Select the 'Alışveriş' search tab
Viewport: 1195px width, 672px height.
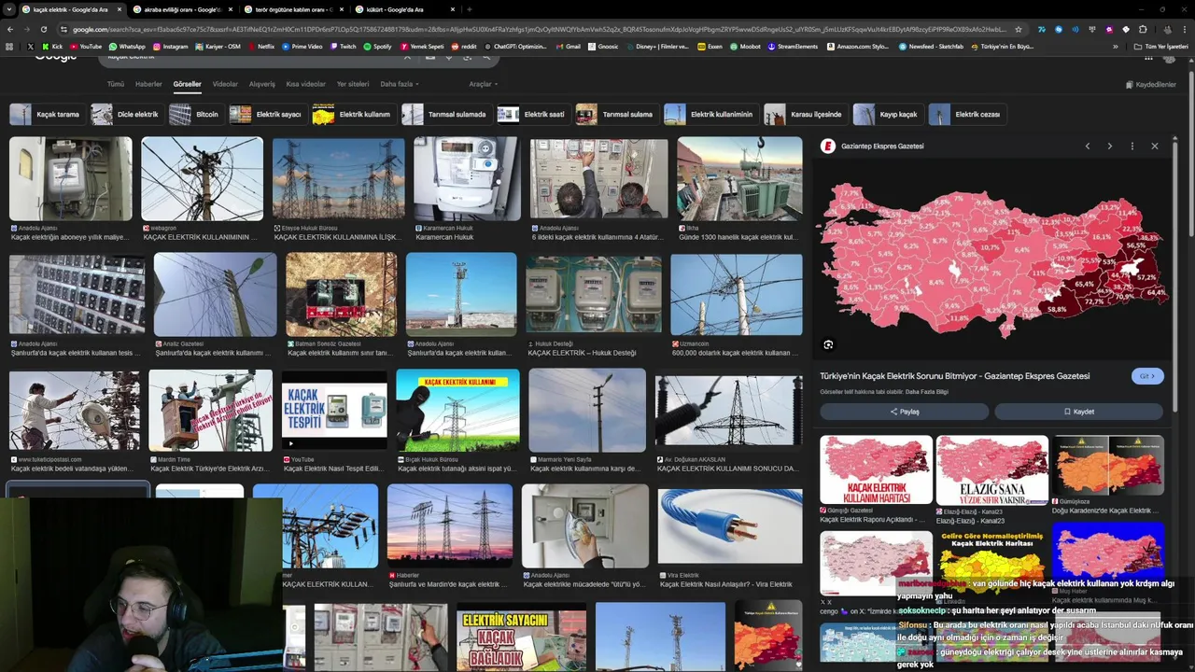coord(261,84)
